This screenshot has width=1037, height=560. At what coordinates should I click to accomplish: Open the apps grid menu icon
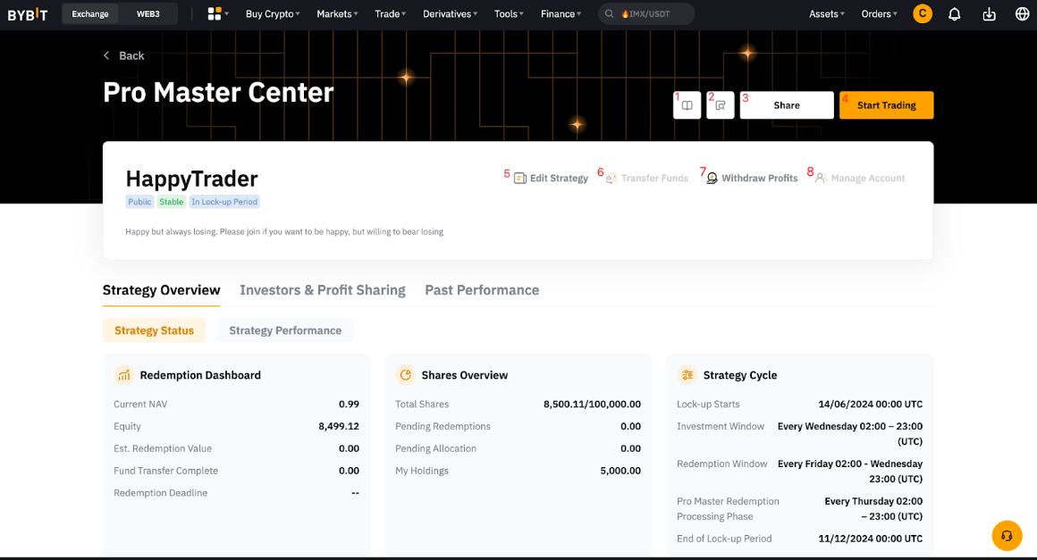(215, 14)
